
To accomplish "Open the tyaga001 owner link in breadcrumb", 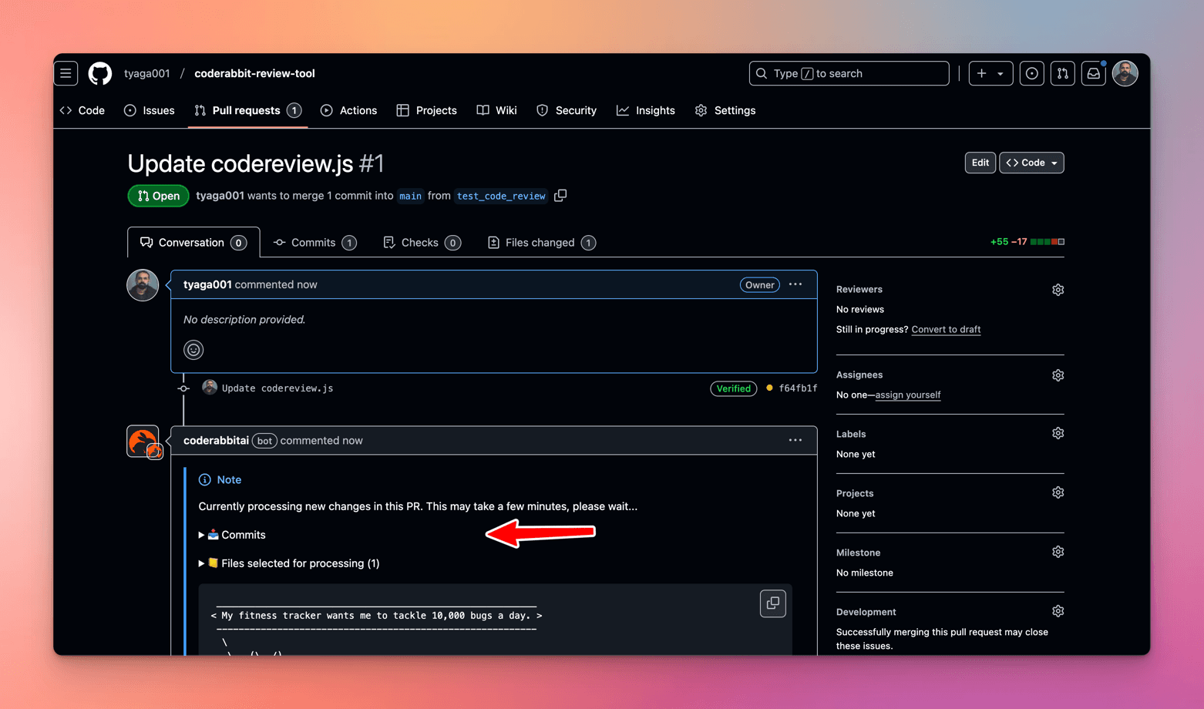I will click(x=146, y=73).
